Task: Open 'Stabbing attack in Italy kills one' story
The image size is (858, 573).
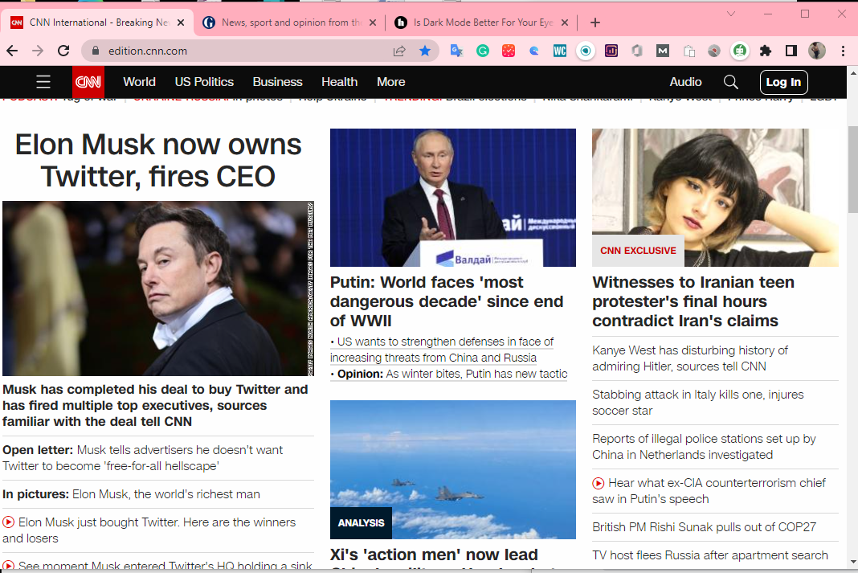Action: coord(697,403)
